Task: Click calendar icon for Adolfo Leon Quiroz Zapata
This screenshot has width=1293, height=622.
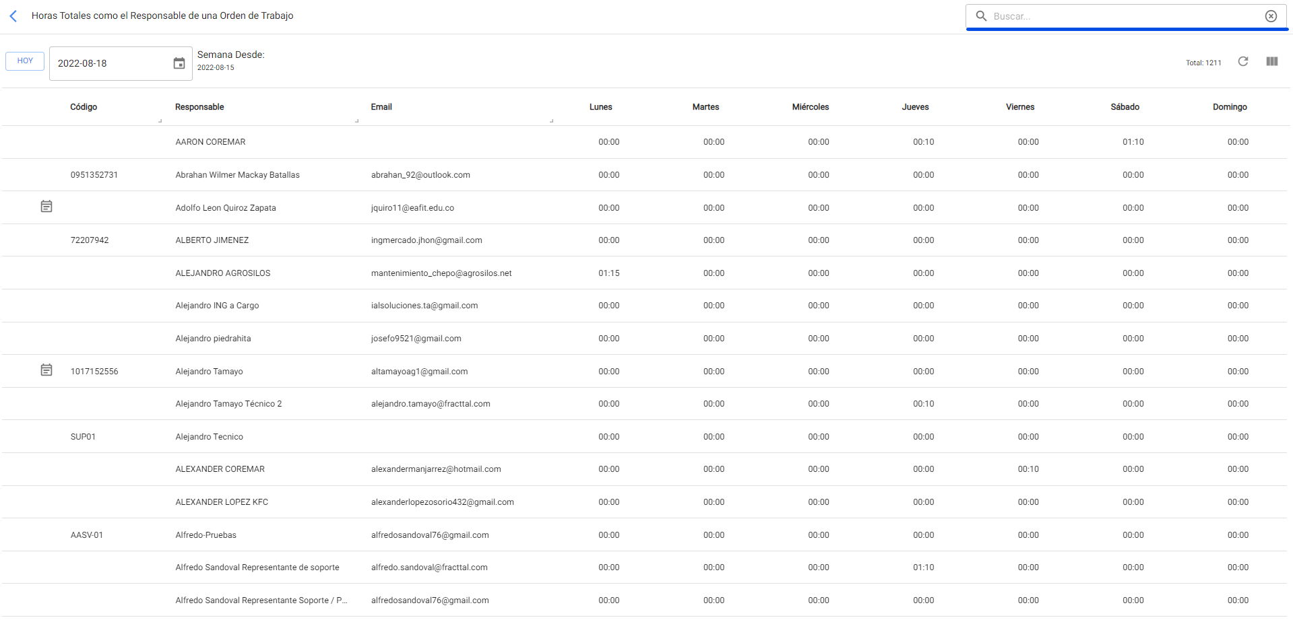Action: (x=46, y=207)
